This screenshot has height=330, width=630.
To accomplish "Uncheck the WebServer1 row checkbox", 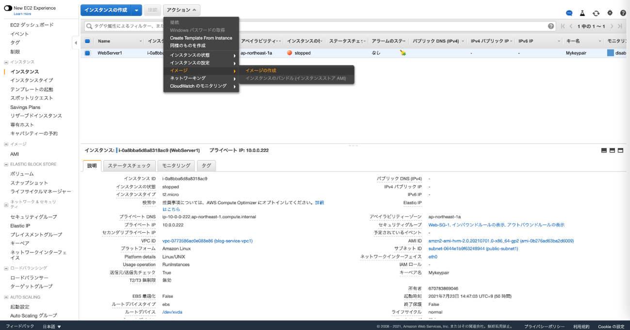I will coord(87,53).
